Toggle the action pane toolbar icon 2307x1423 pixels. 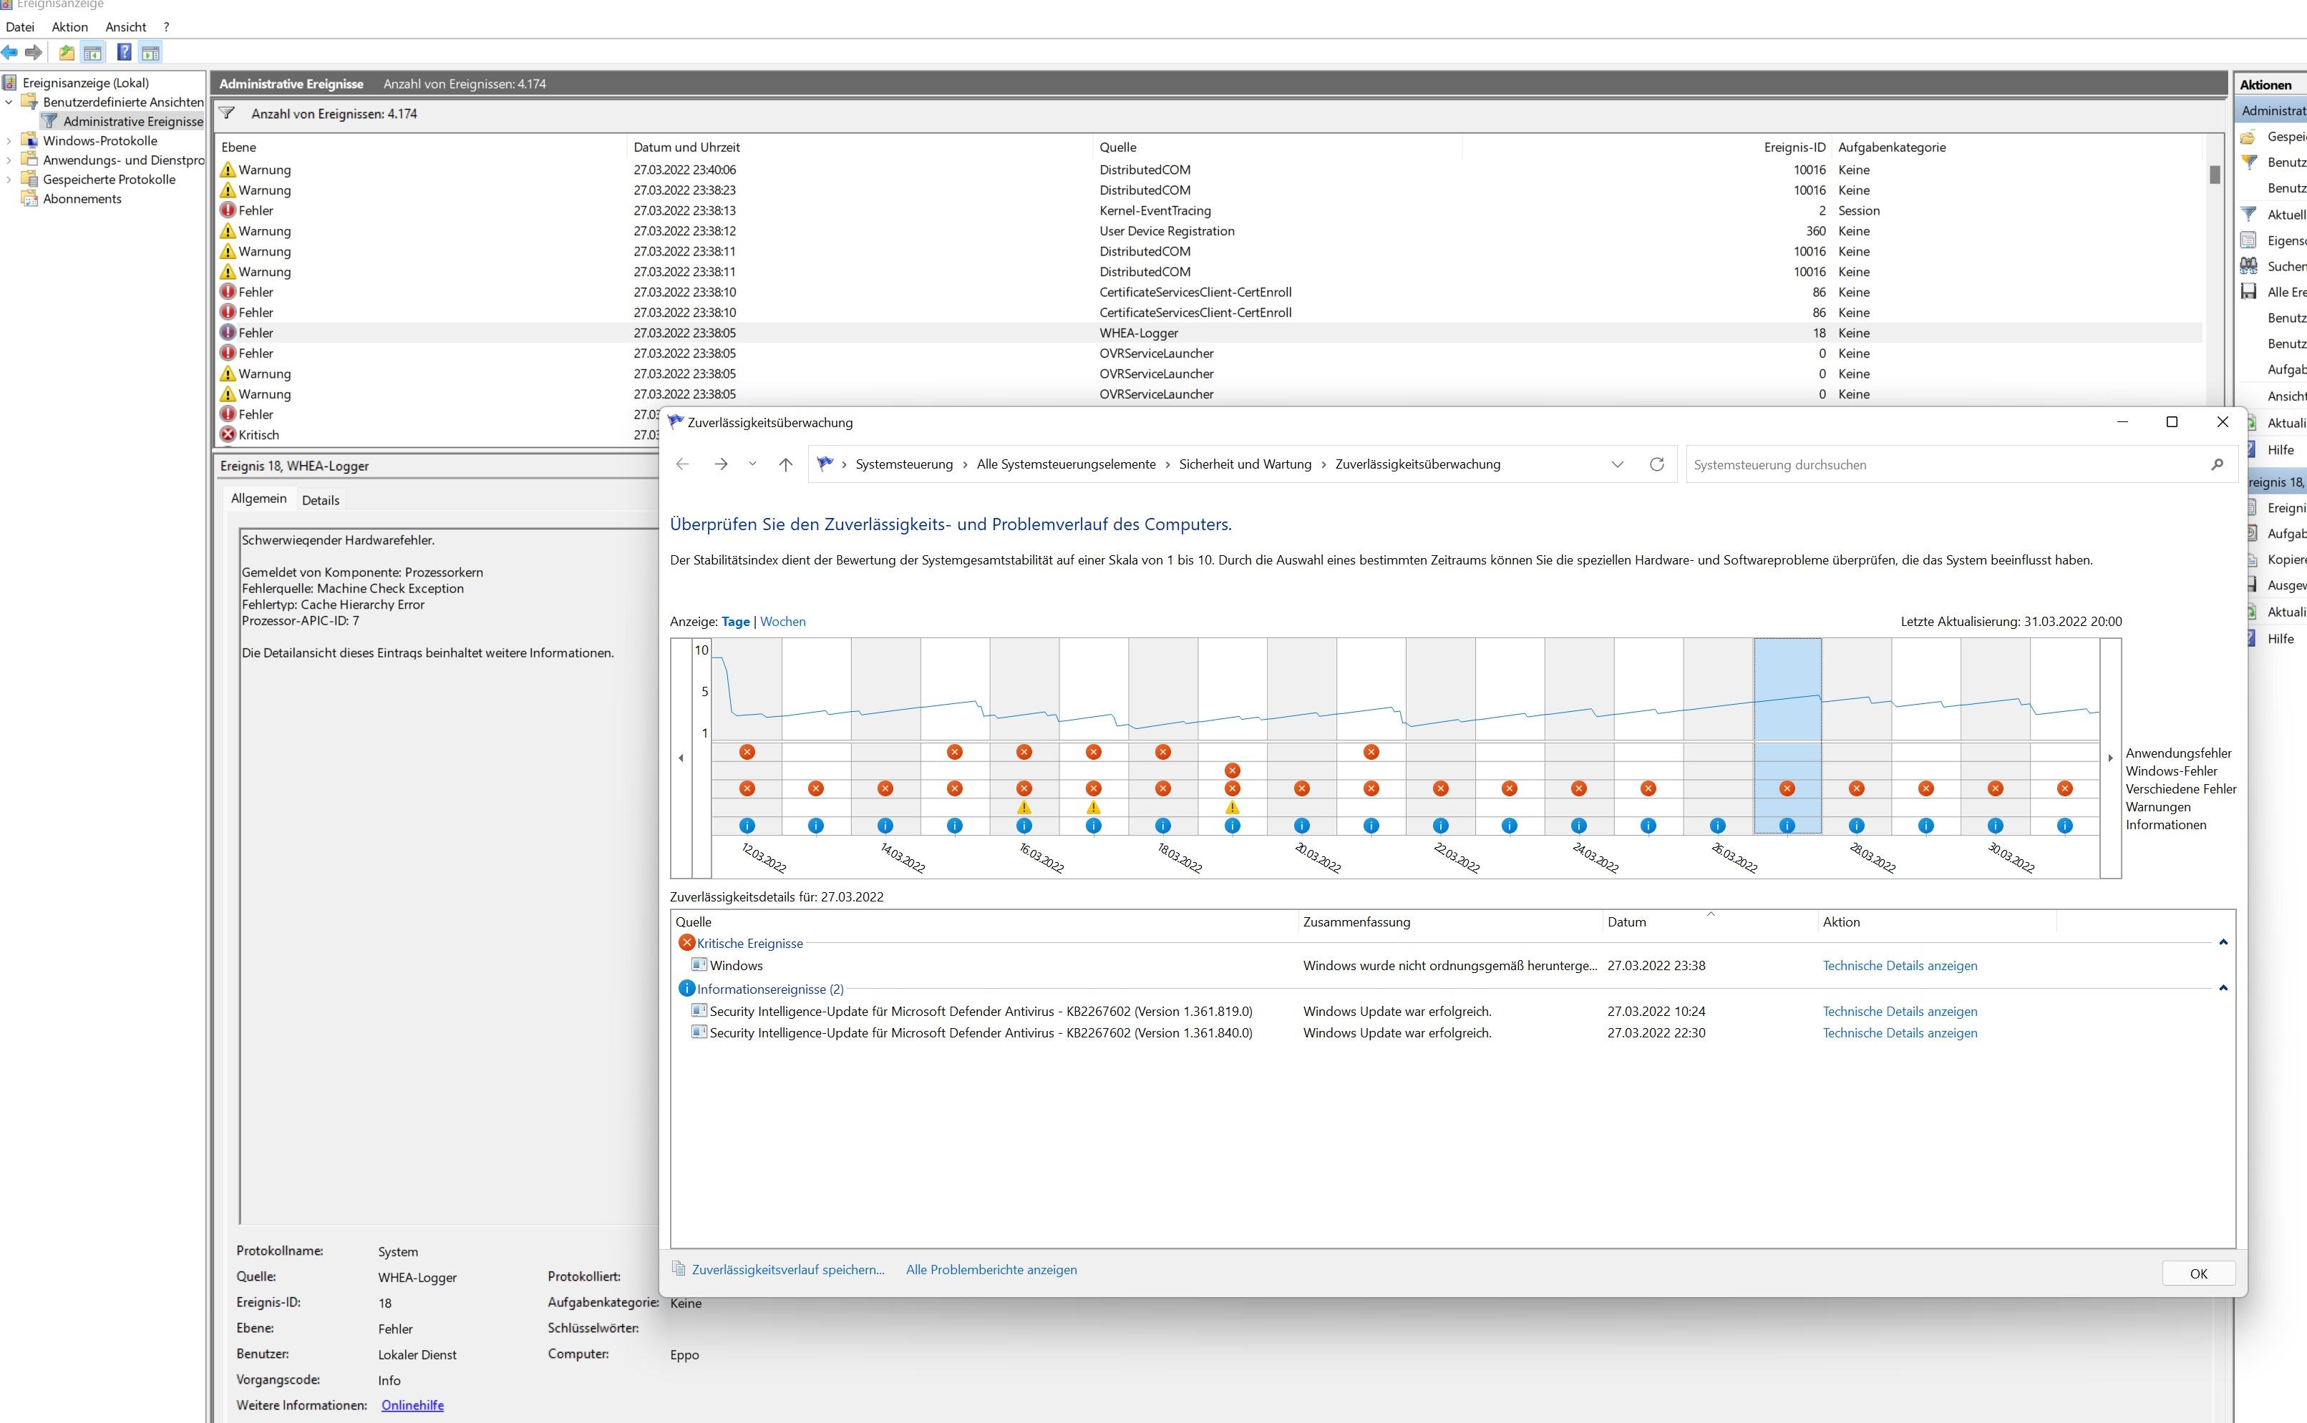(150, 53)
